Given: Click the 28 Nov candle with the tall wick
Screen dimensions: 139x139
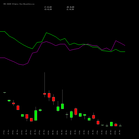Looking at the screenshot, I should 44,94.
